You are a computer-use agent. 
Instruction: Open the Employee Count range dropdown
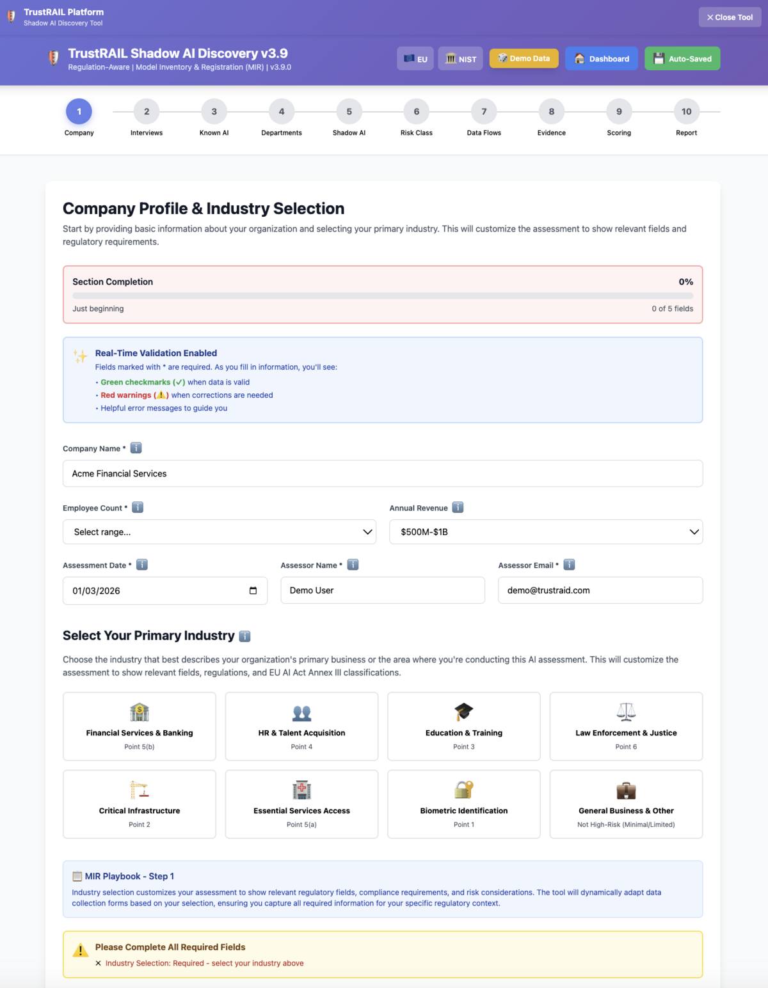(219, 531)
